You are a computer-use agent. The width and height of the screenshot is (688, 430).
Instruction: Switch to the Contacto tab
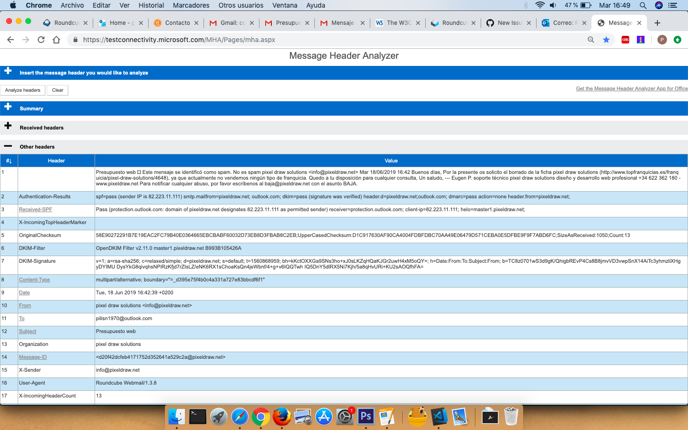click(x=175, y=23)
